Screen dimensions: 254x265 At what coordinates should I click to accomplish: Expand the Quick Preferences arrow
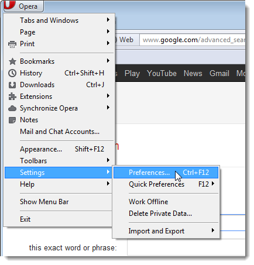[213, 184]
